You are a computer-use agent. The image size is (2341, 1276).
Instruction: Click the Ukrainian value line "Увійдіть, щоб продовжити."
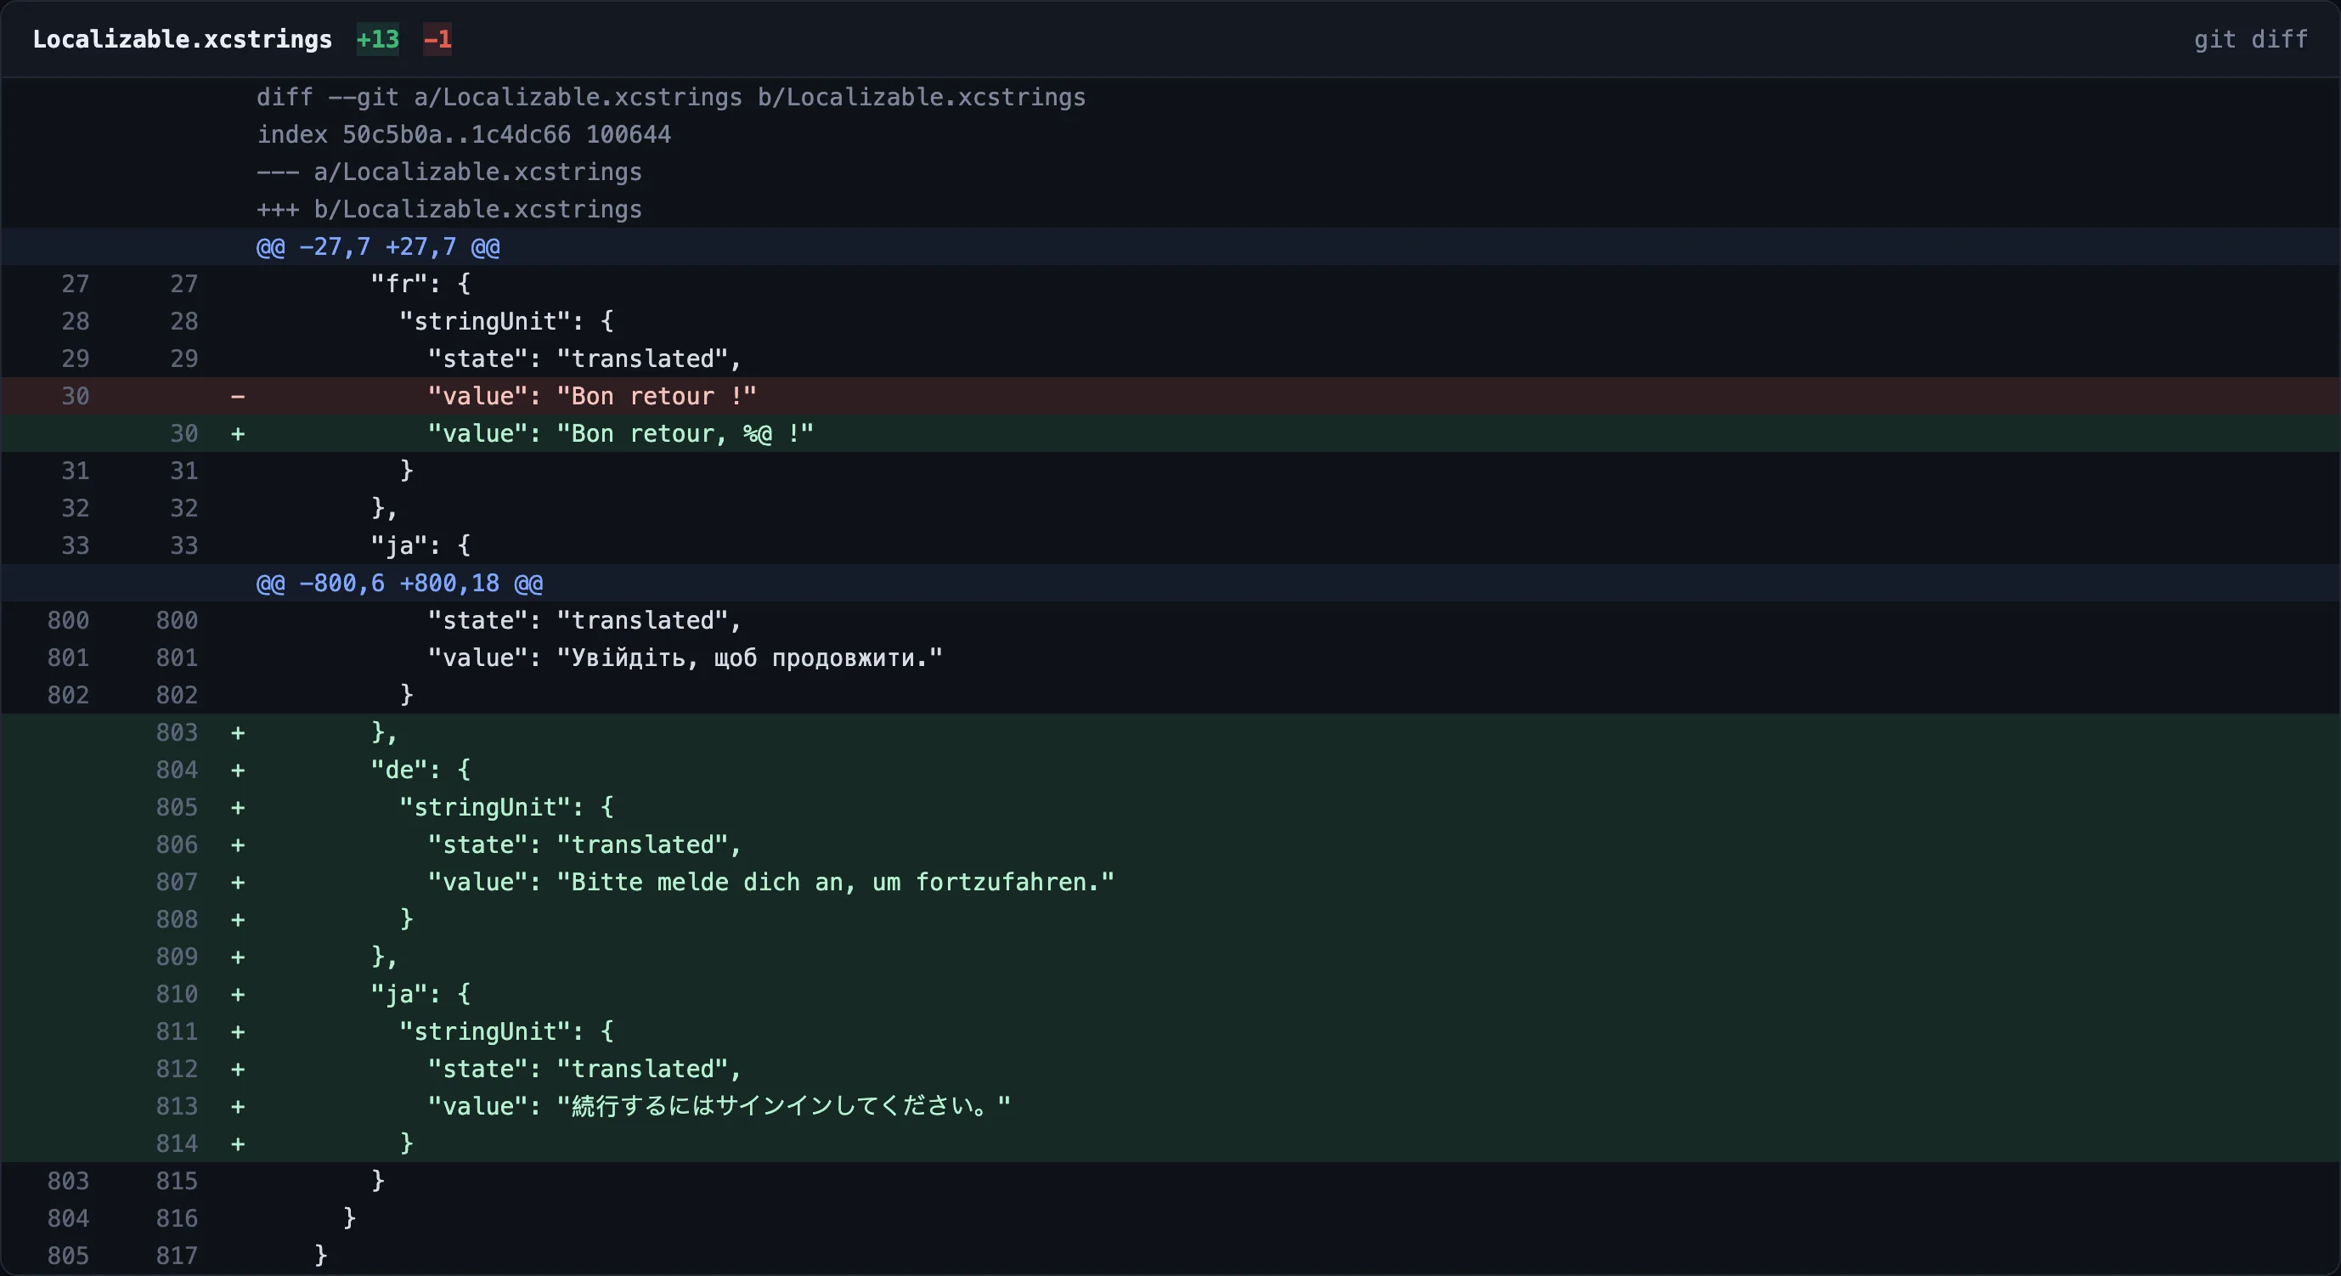(1170, 657)
